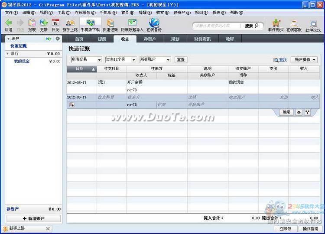Select 我的现金 account in sidebar
Viewport: 325px width, 234px height.
[22, 62]
